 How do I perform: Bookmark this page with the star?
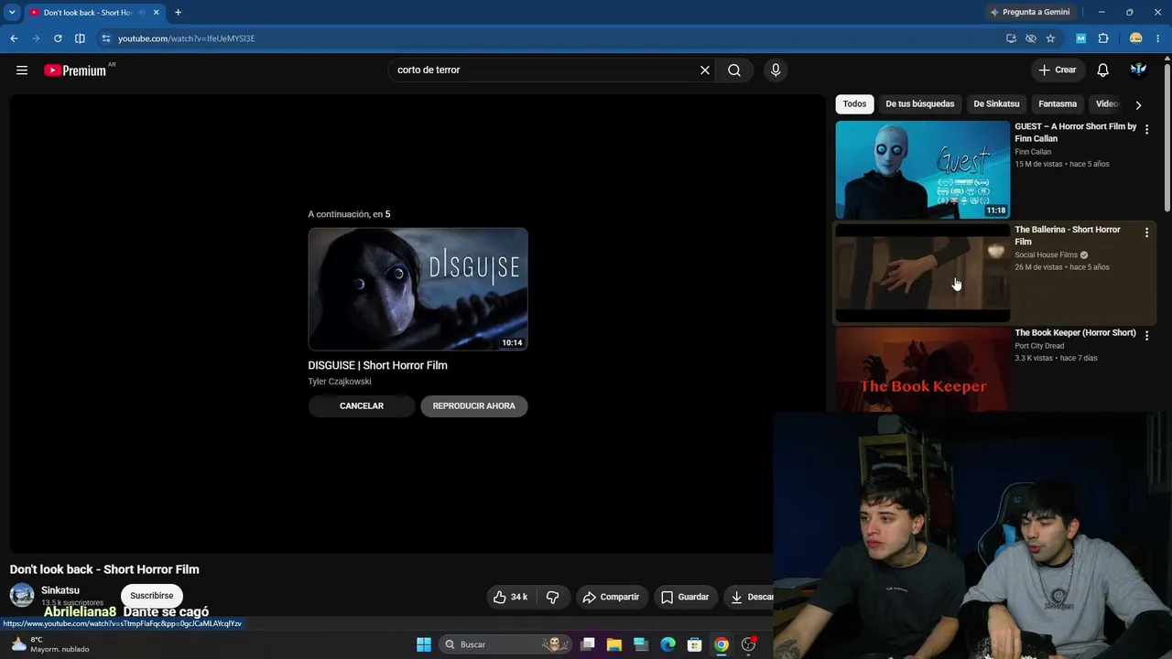coord(1050,38)
